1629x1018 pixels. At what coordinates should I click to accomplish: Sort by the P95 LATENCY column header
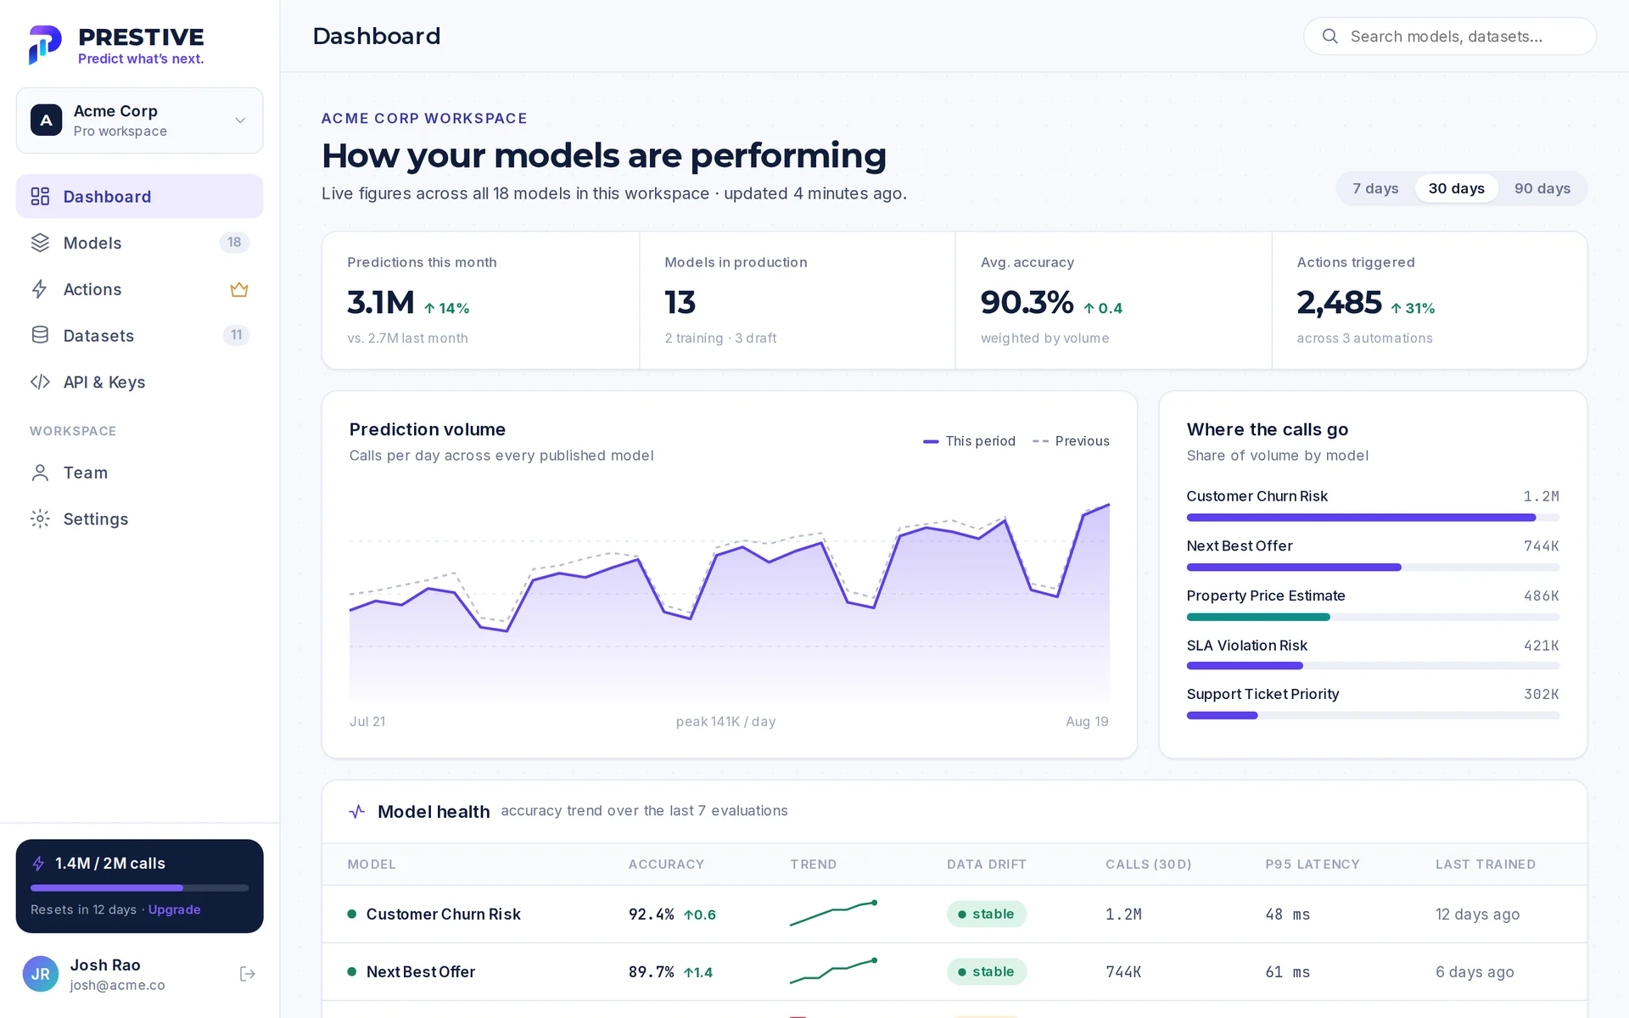1313,864
